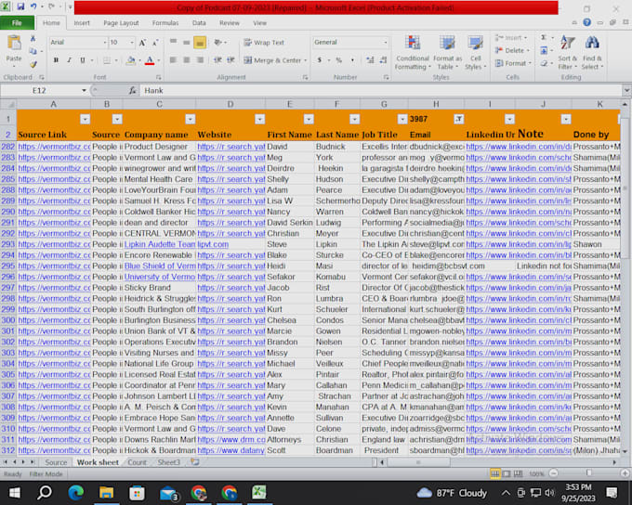Viewport: 632px width, 505px height.
Task: Click the Format Painter brush icon
Action: (x=33, y=64)
